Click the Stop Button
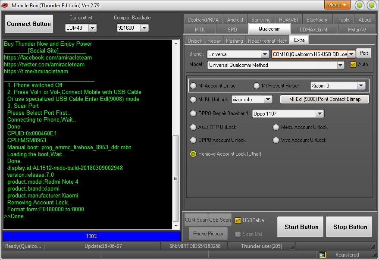The height and width of the screenshot is (260, 379). [x=349, y=227]
